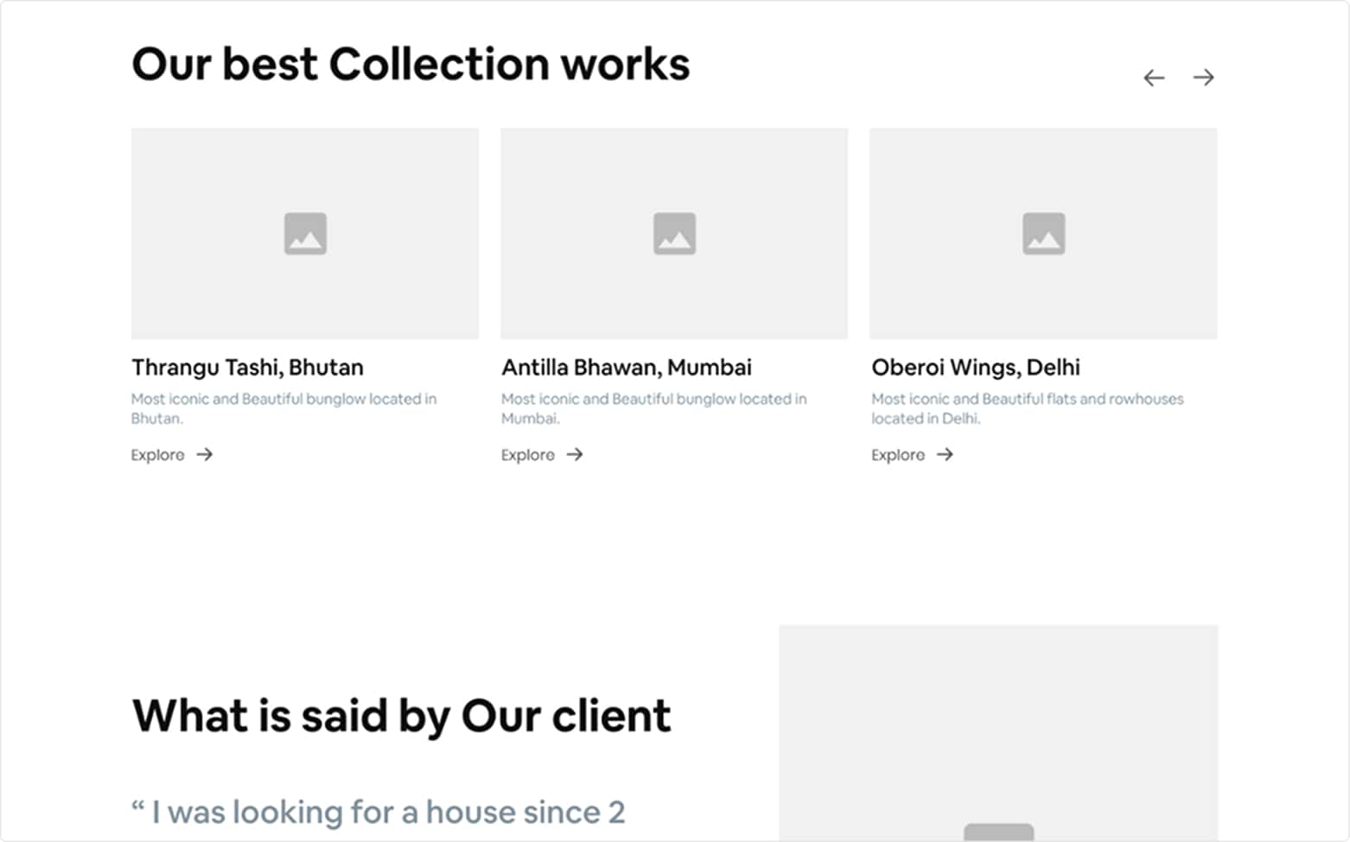Viewport: 1350px width, 842px height.
Task: Click the Oberoi Wings, Delhi title
Action: pyautogui.click(x=976, y=367)
